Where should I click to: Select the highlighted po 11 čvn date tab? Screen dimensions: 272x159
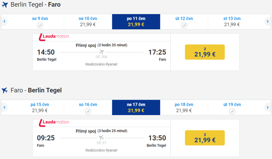(136, 22)
